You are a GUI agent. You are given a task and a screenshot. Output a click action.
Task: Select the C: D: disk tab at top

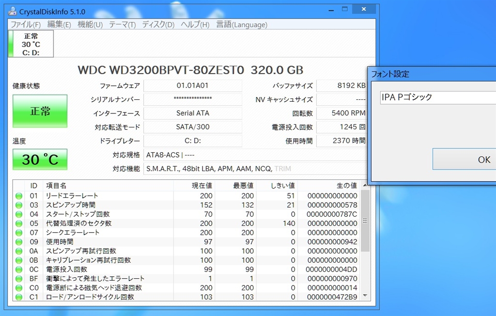31,44
